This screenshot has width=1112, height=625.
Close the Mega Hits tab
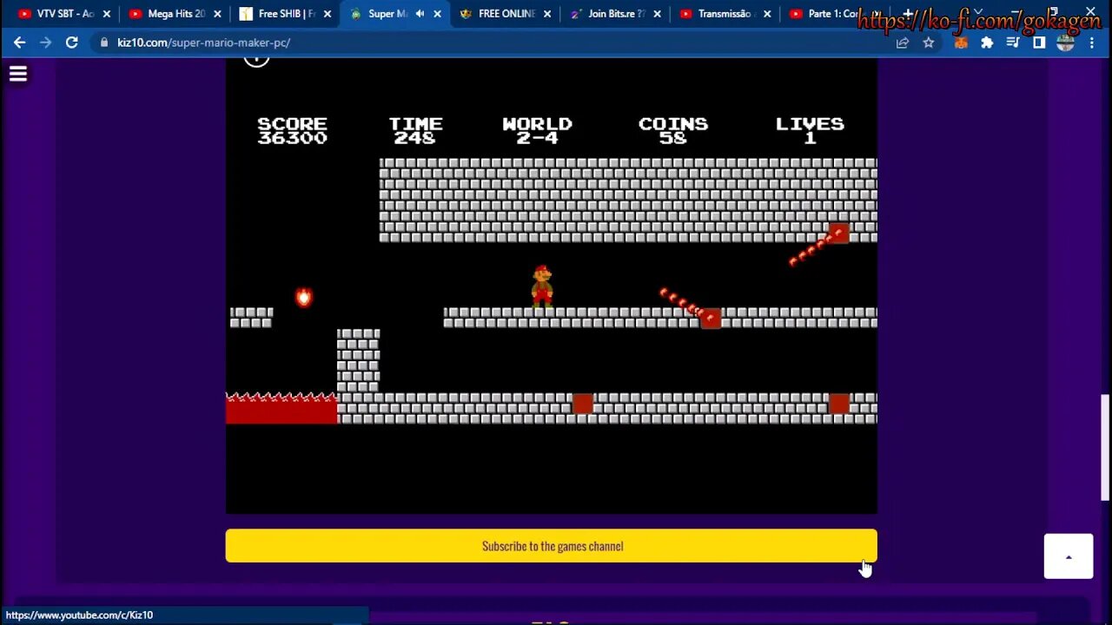point(217,14)
